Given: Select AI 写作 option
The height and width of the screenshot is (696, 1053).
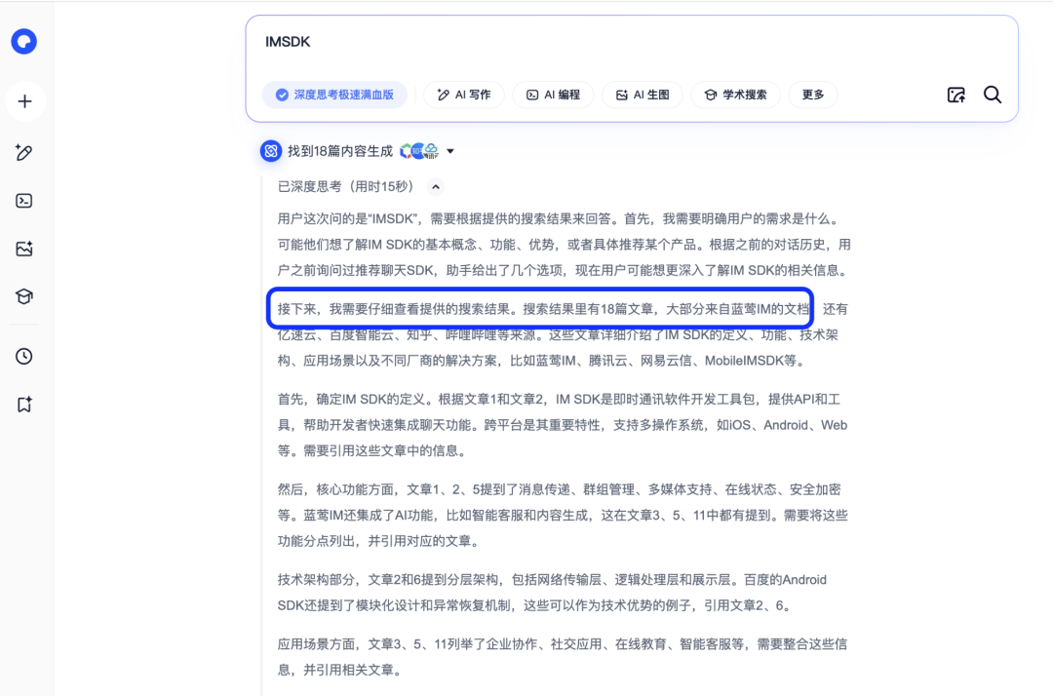Looking at the screenshot, I should point(464,95).
